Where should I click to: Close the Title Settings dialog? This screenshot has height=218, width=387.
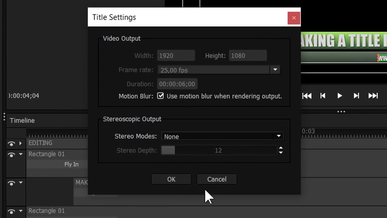coord(294,18)
